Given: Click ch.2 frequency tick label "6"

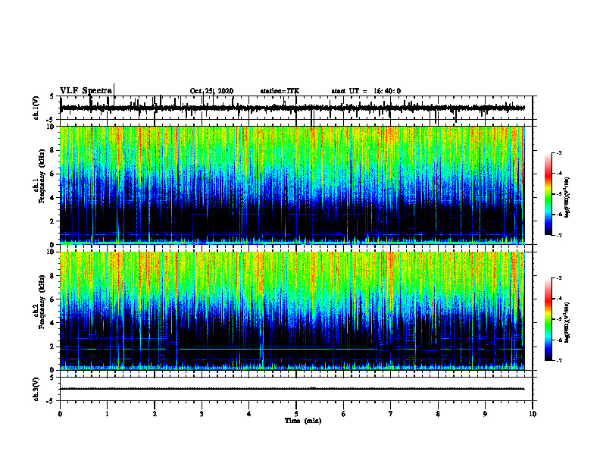Looking at the screenshot, I should 53,299.
